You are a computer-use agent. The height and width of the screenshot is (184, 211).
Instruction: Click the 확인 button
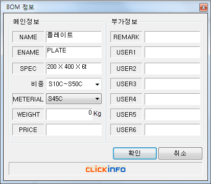tap(135, 153)
